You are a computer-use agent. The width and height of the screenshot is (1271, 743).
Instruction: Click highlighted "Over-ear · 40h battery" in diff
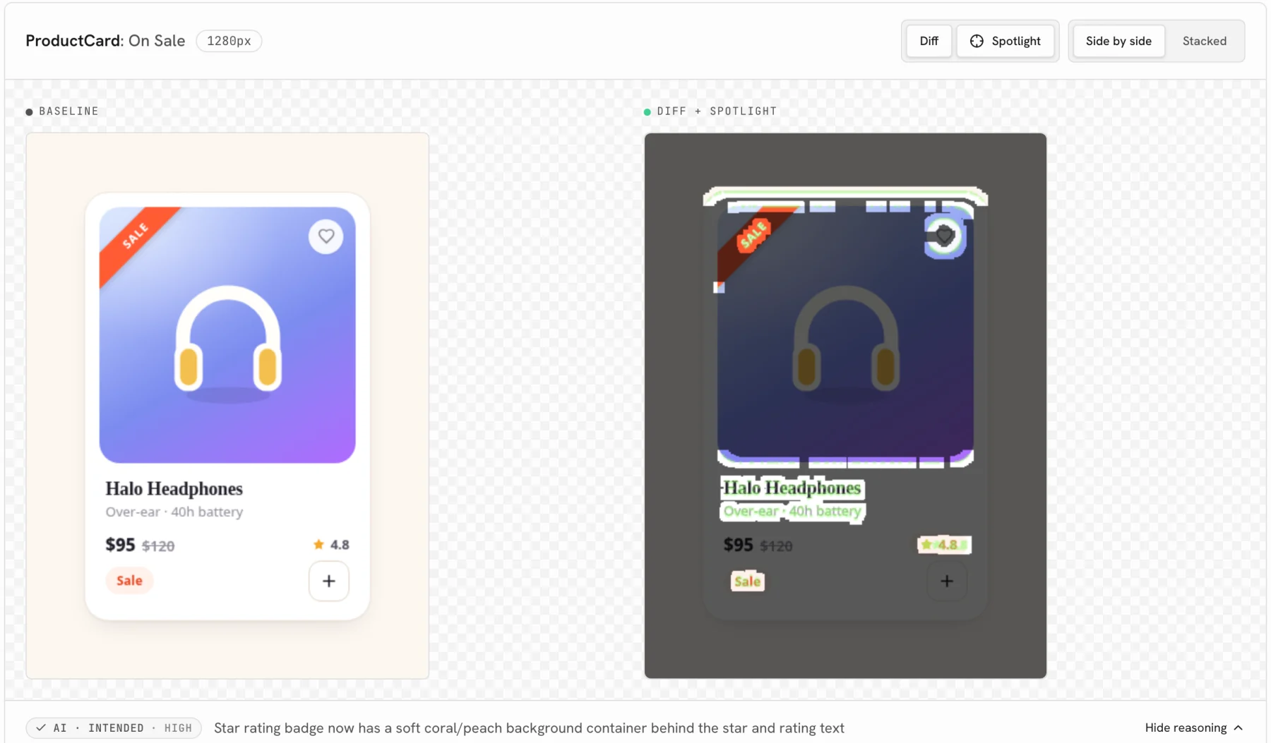point(792,511)
